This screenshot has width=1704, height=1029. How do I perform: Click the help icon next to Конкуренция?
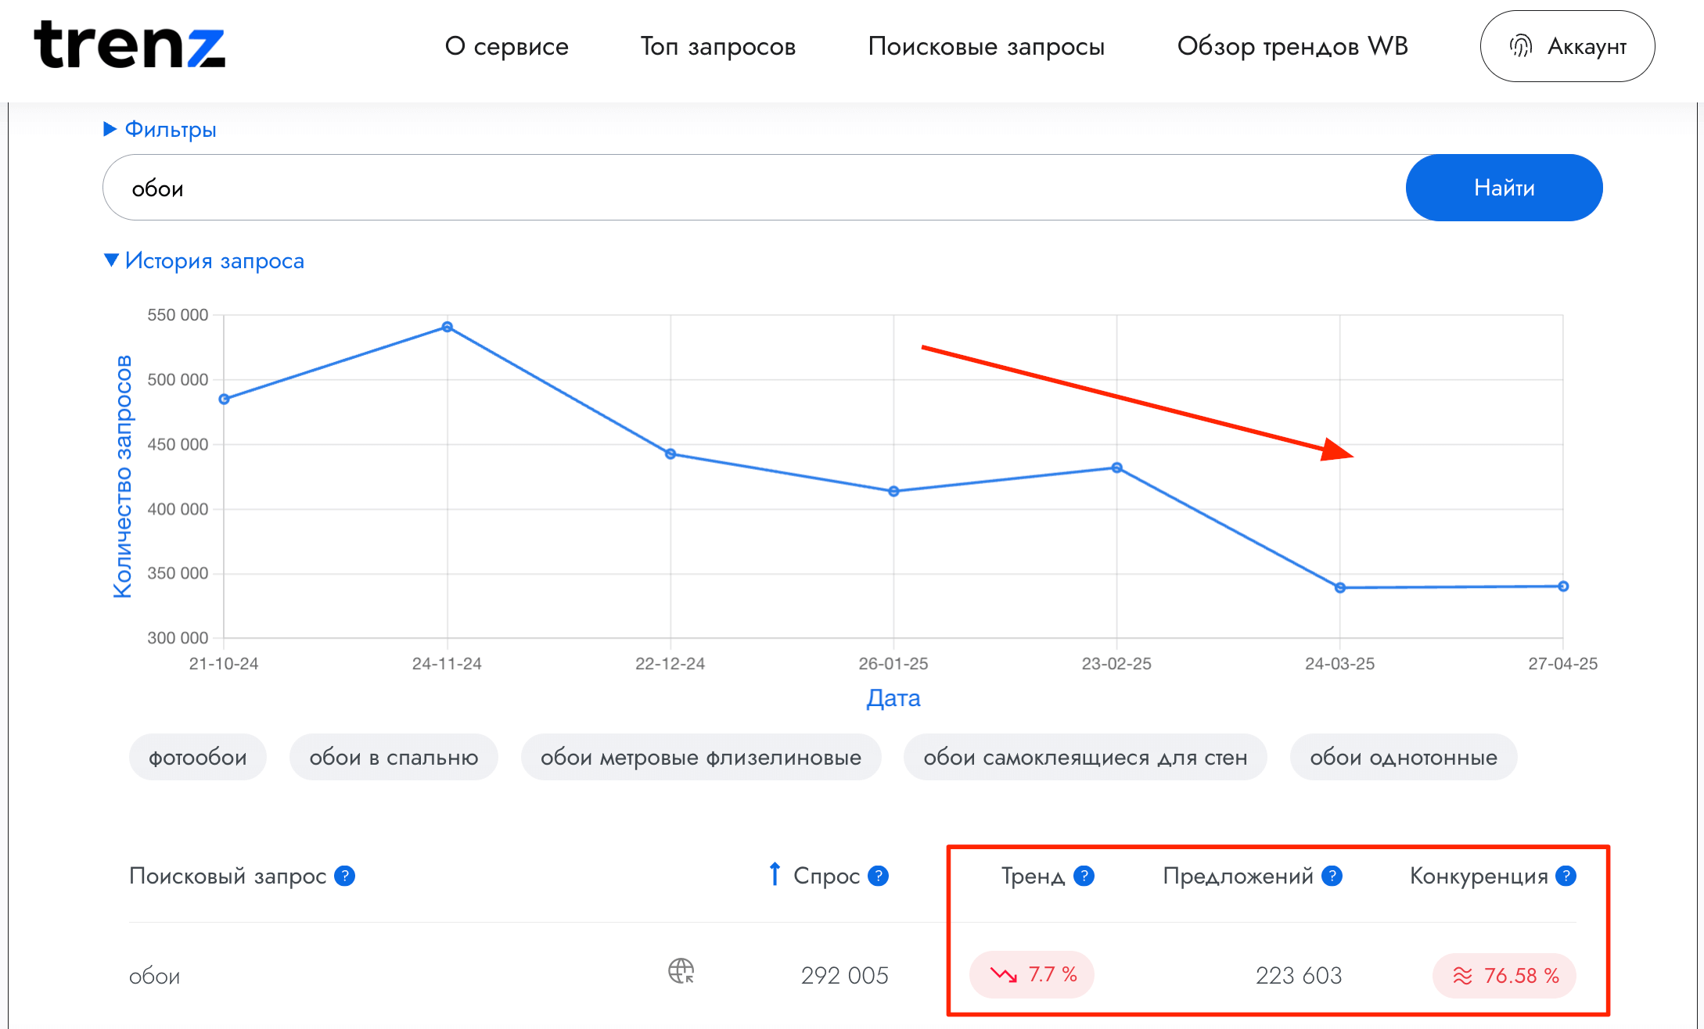click(1566, 876)
